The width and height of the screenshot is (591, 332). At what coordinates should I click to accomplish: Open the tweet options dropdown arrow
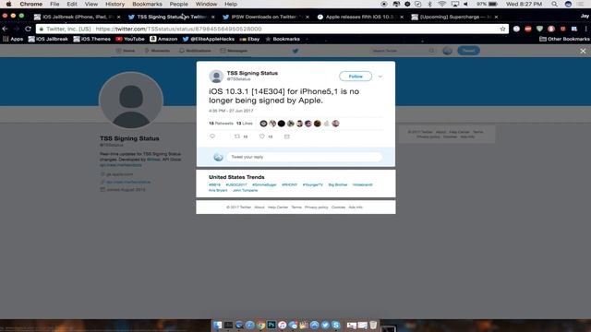coord(380,77)
